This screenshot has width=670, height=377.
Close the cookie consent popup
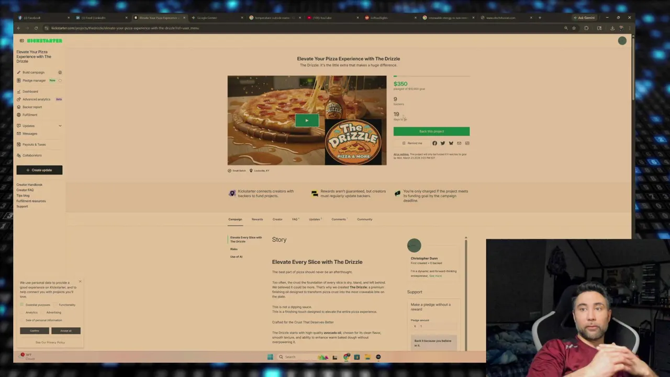(80, 282)
